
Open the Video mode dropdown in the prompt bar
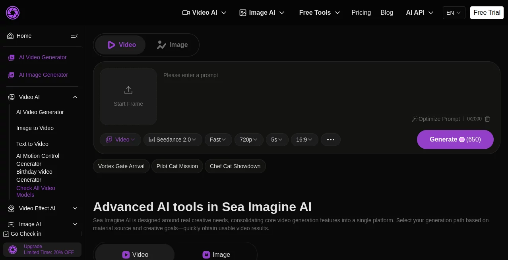120,140
